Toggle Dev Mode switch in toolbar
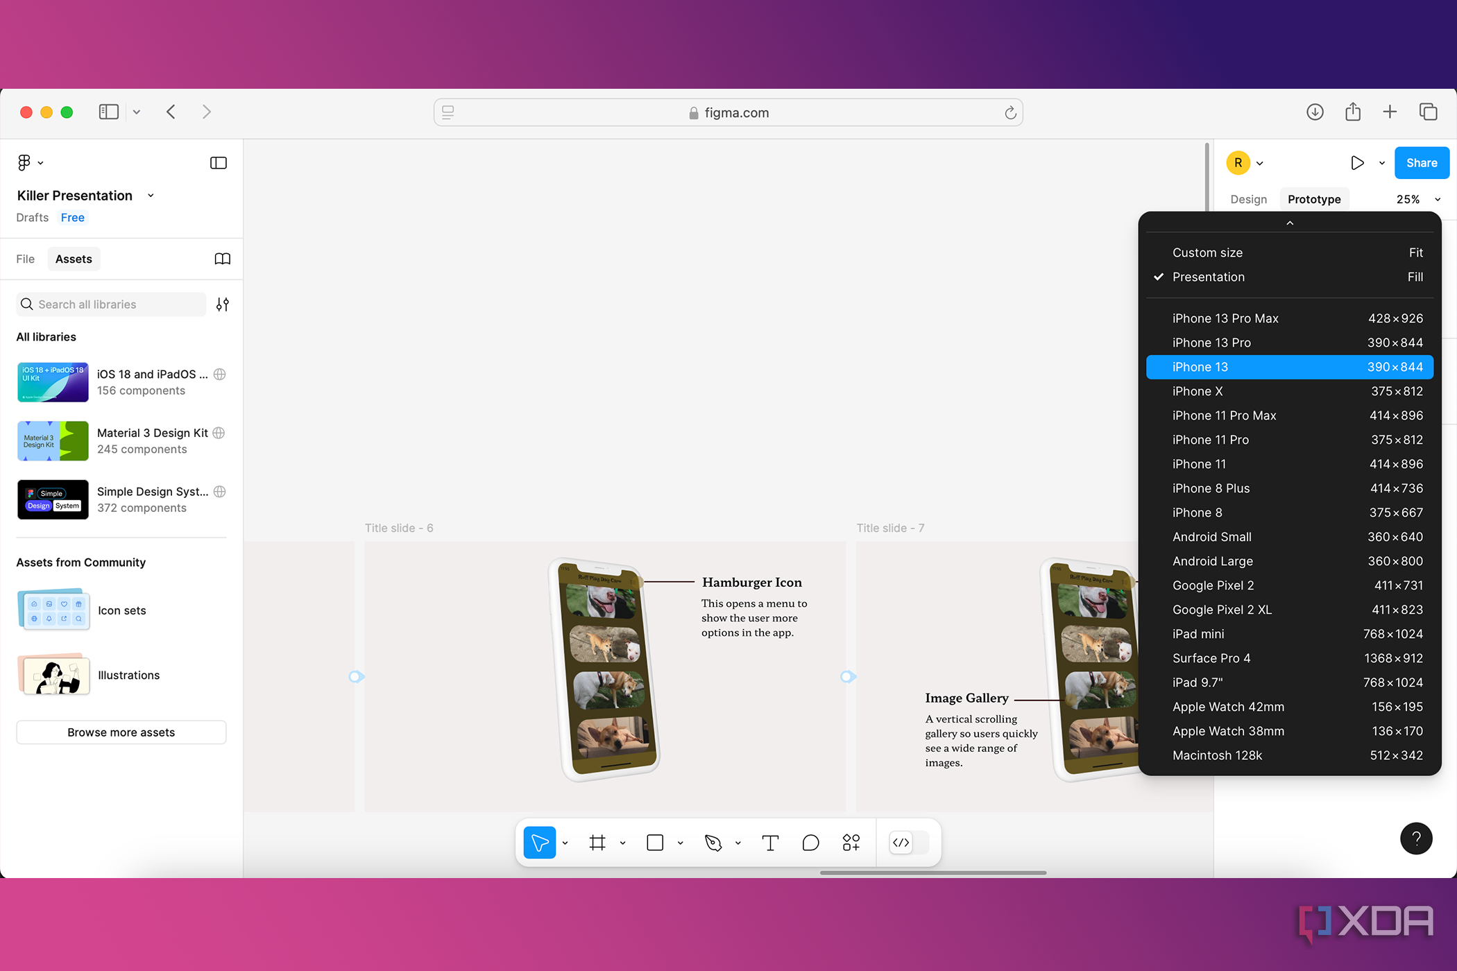 [909, 843]
